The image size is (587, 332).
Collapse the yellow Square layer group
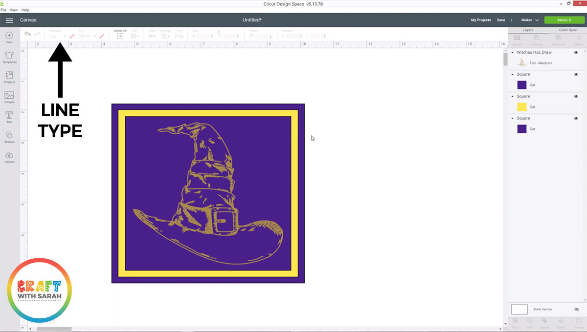512,96
